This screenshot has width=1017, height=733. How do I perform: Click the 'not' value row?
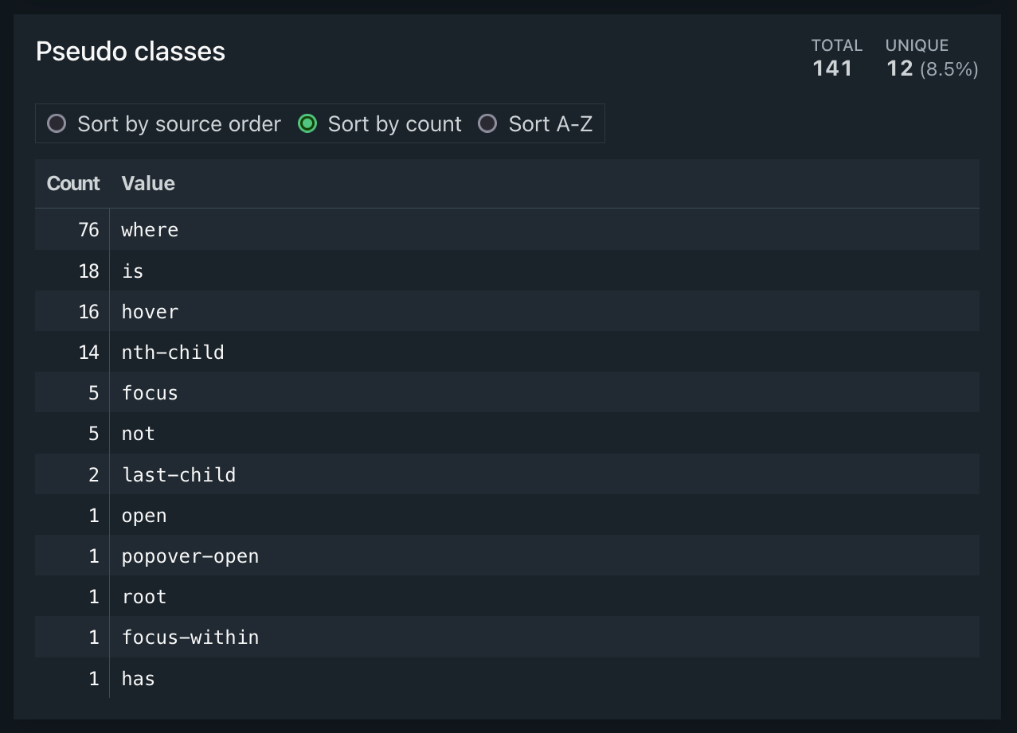(x=138, y=434)
